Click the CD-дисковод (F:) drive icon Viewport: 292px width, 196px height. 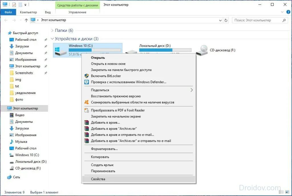(x=202, y=50)
